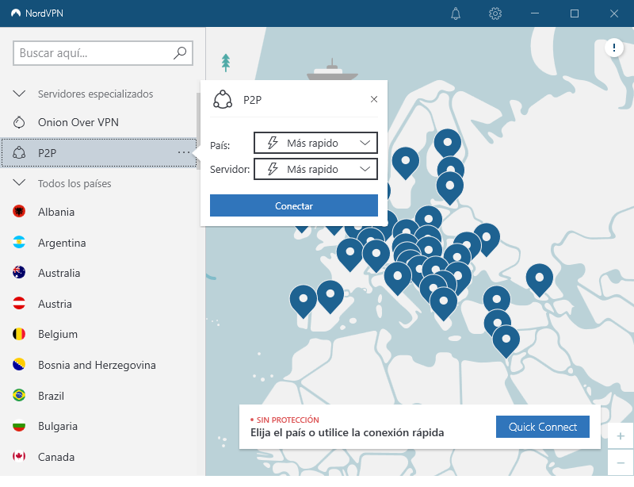Zoom out the map with minus
The image size is (634, 487).
(621, 462)
